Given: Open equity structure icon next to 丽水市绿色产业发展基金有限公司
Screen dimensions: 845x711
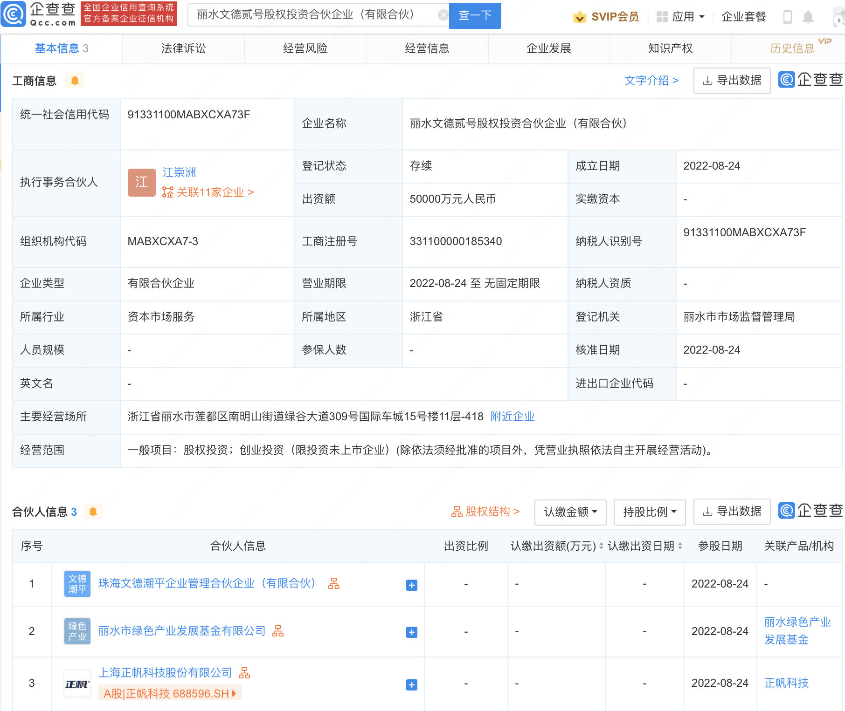Looking at the screenshot, I should point(278,631).
